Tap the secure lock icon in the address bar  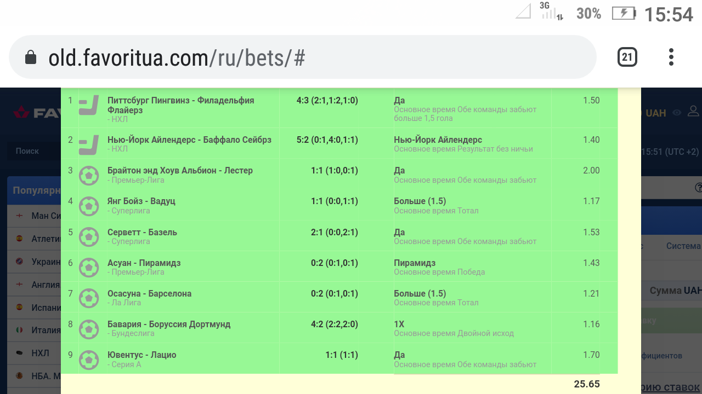coord(31,57)
